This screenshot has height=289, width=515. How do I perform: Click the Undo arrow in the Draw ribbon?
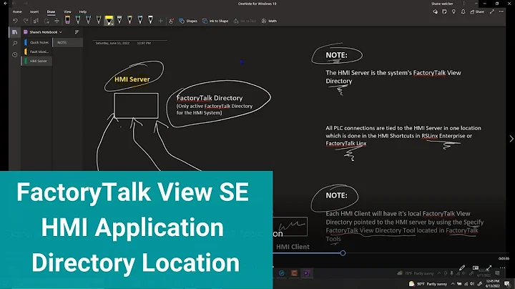[15, 21]
